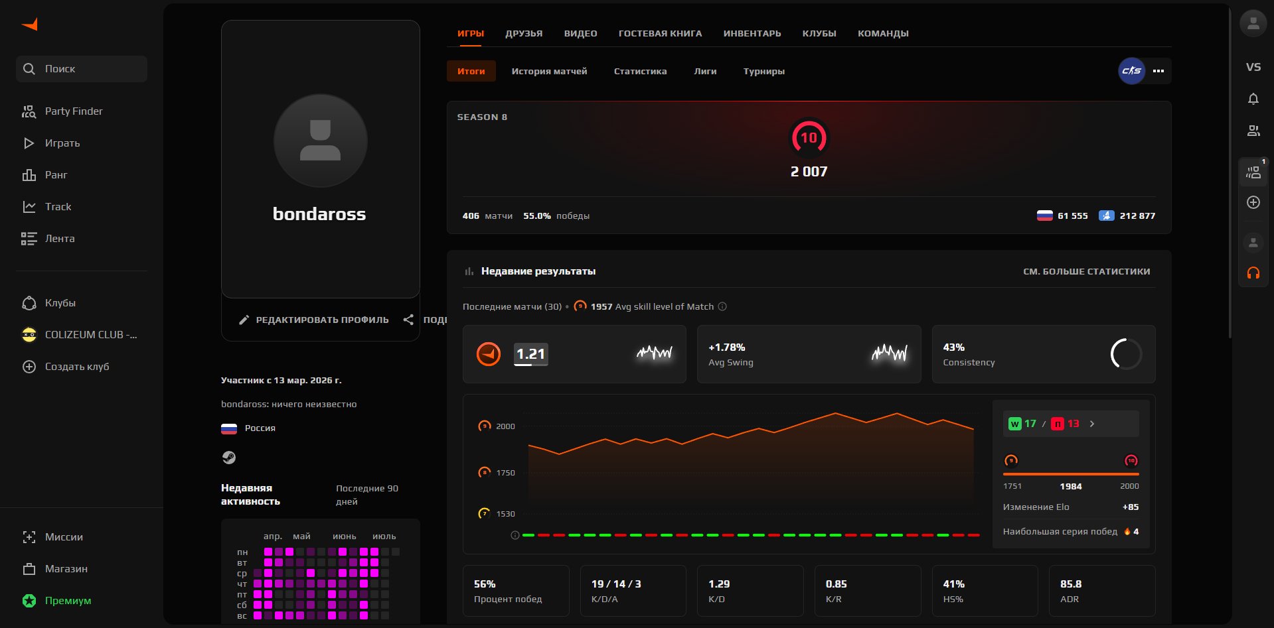Click the info icon left of match results strip
The image size is (1274, 628).
click(x=515, y=535)
